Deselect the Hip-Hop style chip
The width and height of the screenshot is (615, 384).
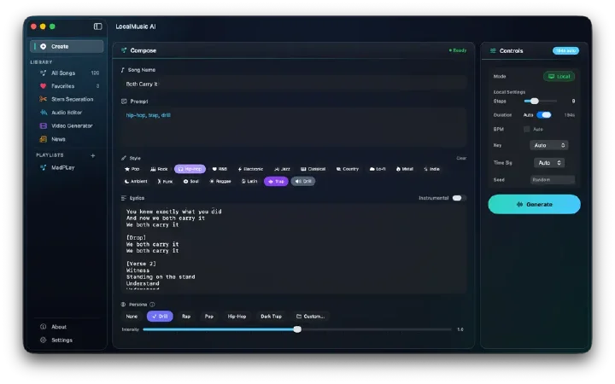pos(190,169)
